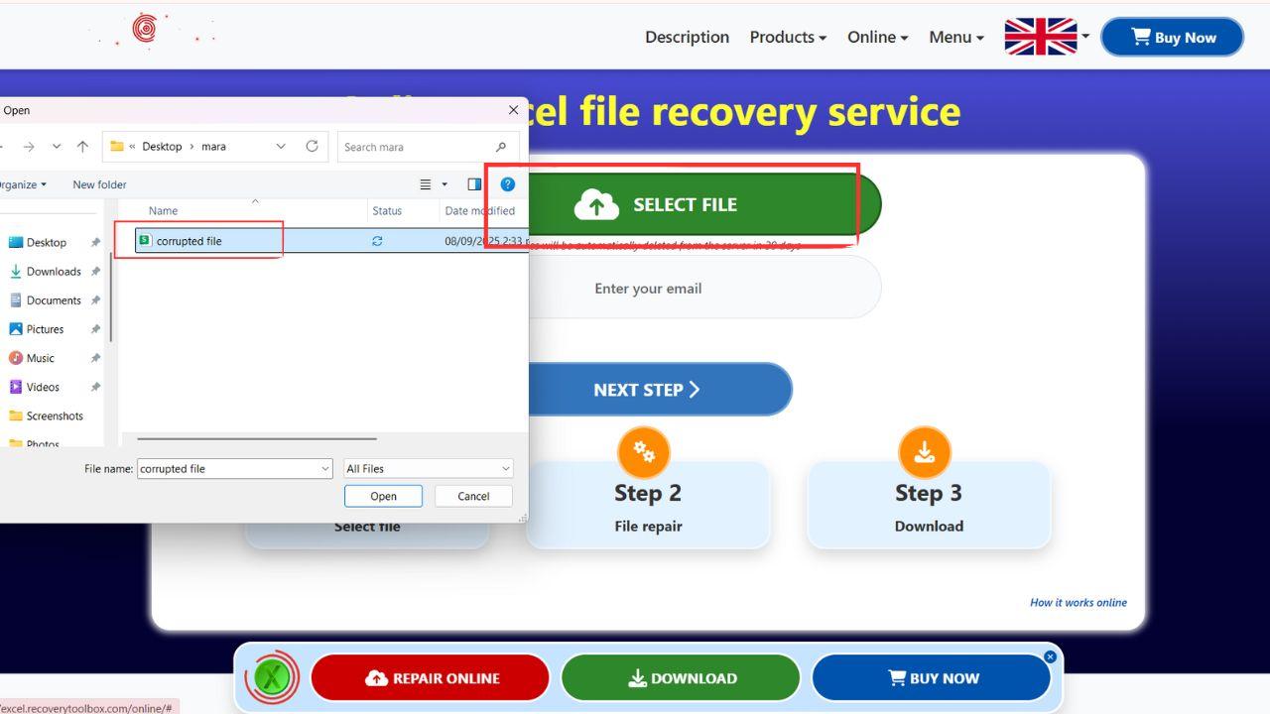
Task: Click the Step 2 gears icon
Action: click(644, 453)
